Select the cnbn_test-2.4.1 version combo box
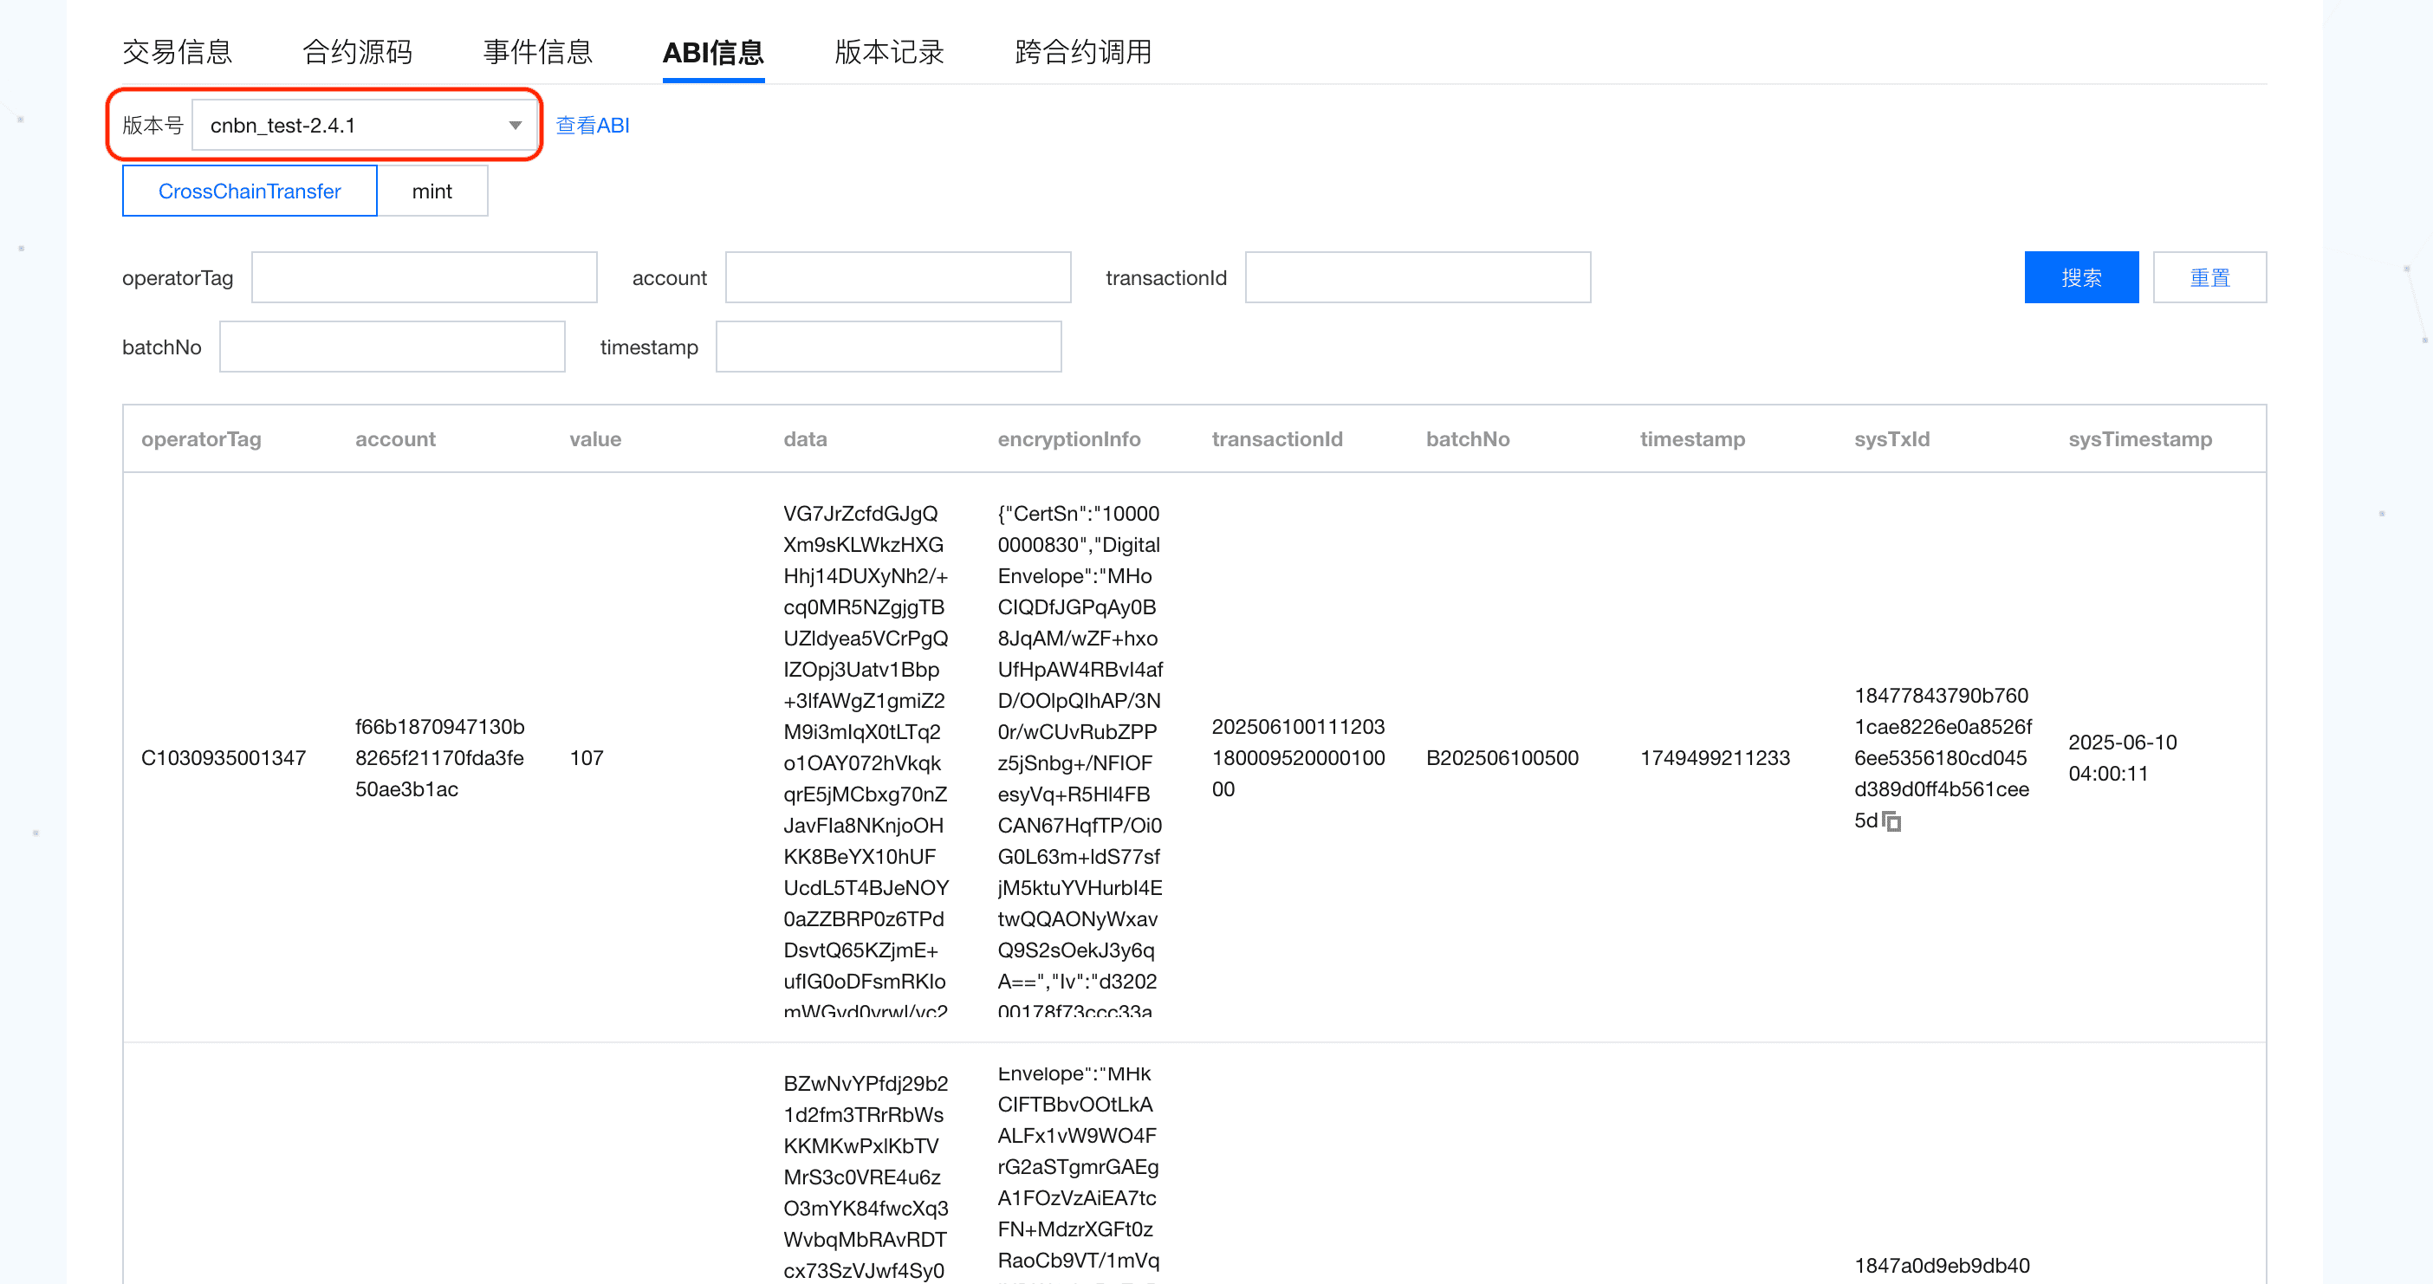Screen dimensions: 2433x1284 tap(349, 126)
